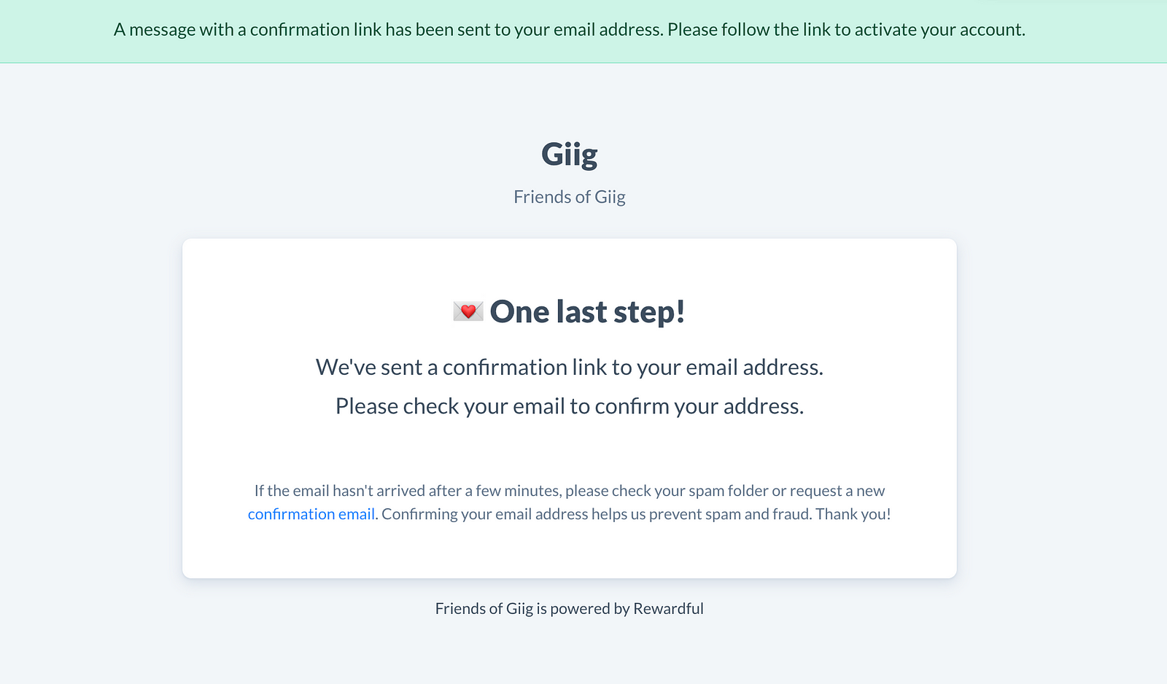
Task: Click the word confirmation in blue link
Action: point(292,514)
